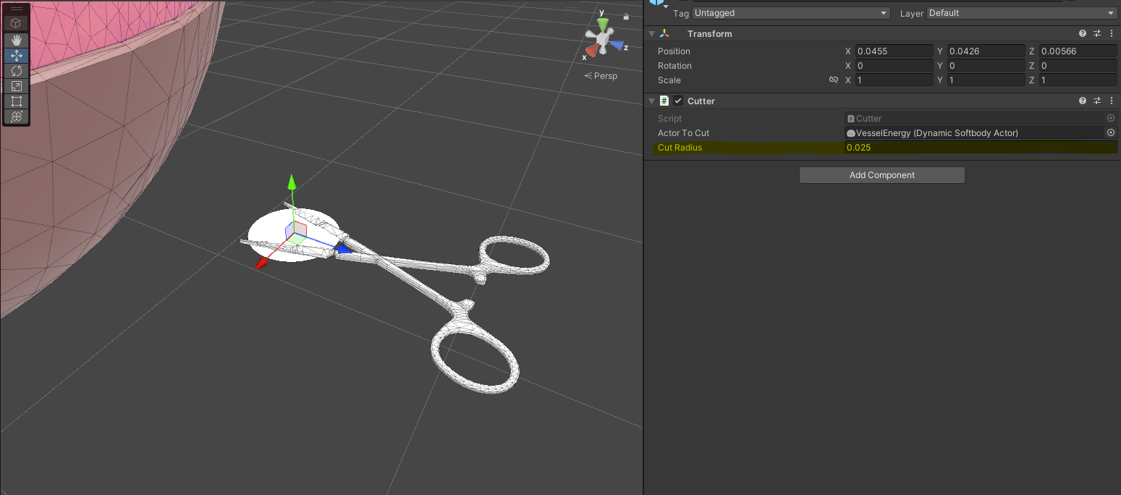Toggle constrained proportions for Scale
The image size is (1121, 495).
(x=833, y=80)
